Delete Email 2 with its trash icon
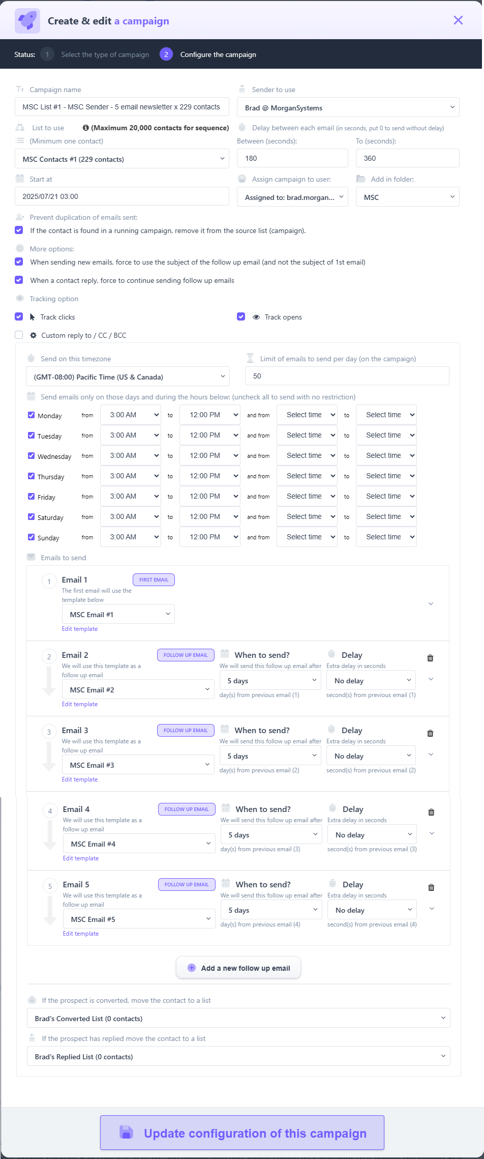 point(430,658)
